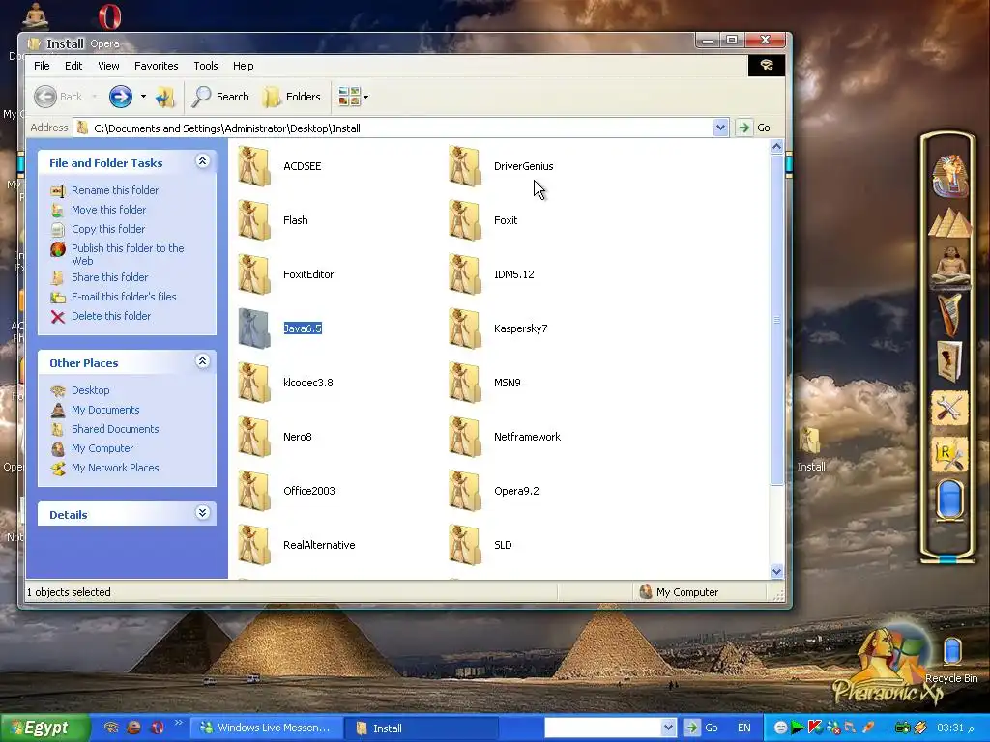This screenshot has width=990, height=742.
Task: Open the Tools menu
Action: pyautogui.click(x=205, y=66)
